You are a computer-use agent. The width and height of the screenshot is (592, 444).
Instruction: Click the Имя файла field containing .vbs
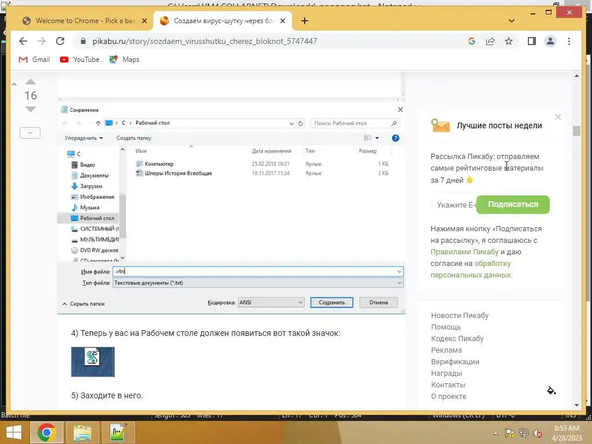[x=258, y=272]
